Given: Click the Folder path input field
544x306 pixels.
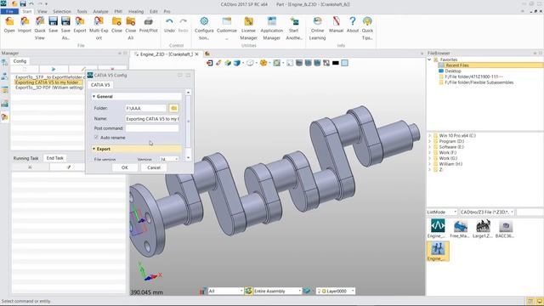Looking at the screenshot, I should (x=145, y=108).
